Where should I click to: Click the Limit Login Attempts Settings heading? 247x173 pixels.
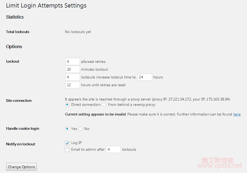[x=46, y=6]
